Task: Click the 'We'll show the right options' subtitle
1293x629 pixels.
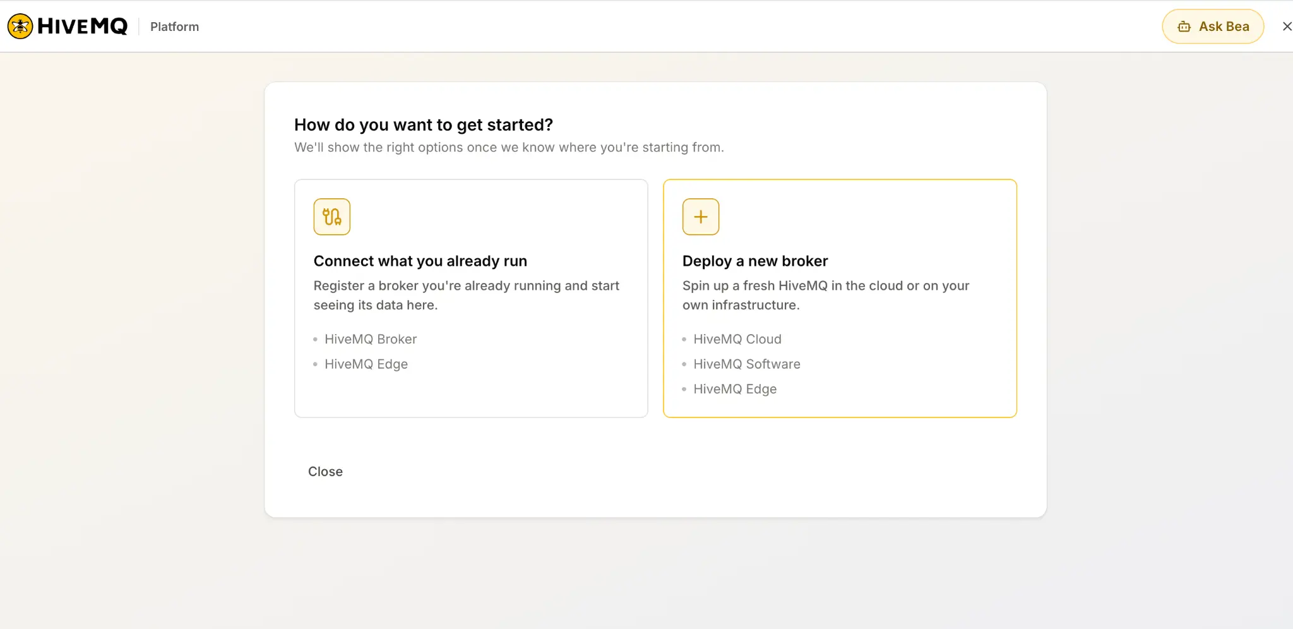Action: point(509,147)
